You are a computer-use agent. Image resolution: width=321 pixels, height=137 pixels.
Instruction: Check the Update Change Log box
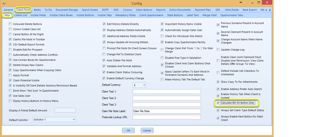pos(218,50)
